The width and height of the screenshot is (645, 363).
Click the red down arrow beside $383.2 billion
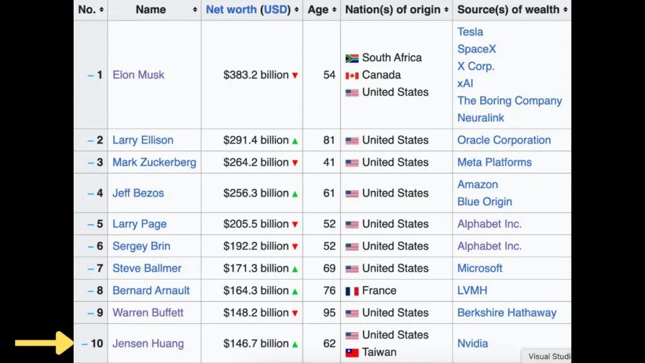pyautogui.click(x=295, y=76)
